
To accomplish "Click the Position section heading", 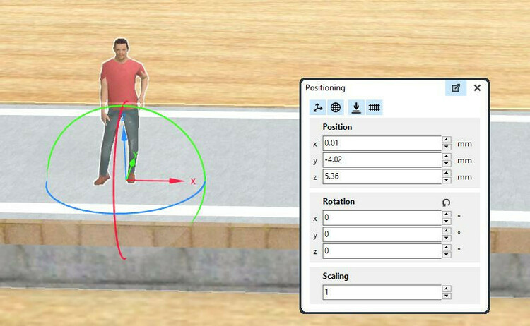I will coord(337,127).
